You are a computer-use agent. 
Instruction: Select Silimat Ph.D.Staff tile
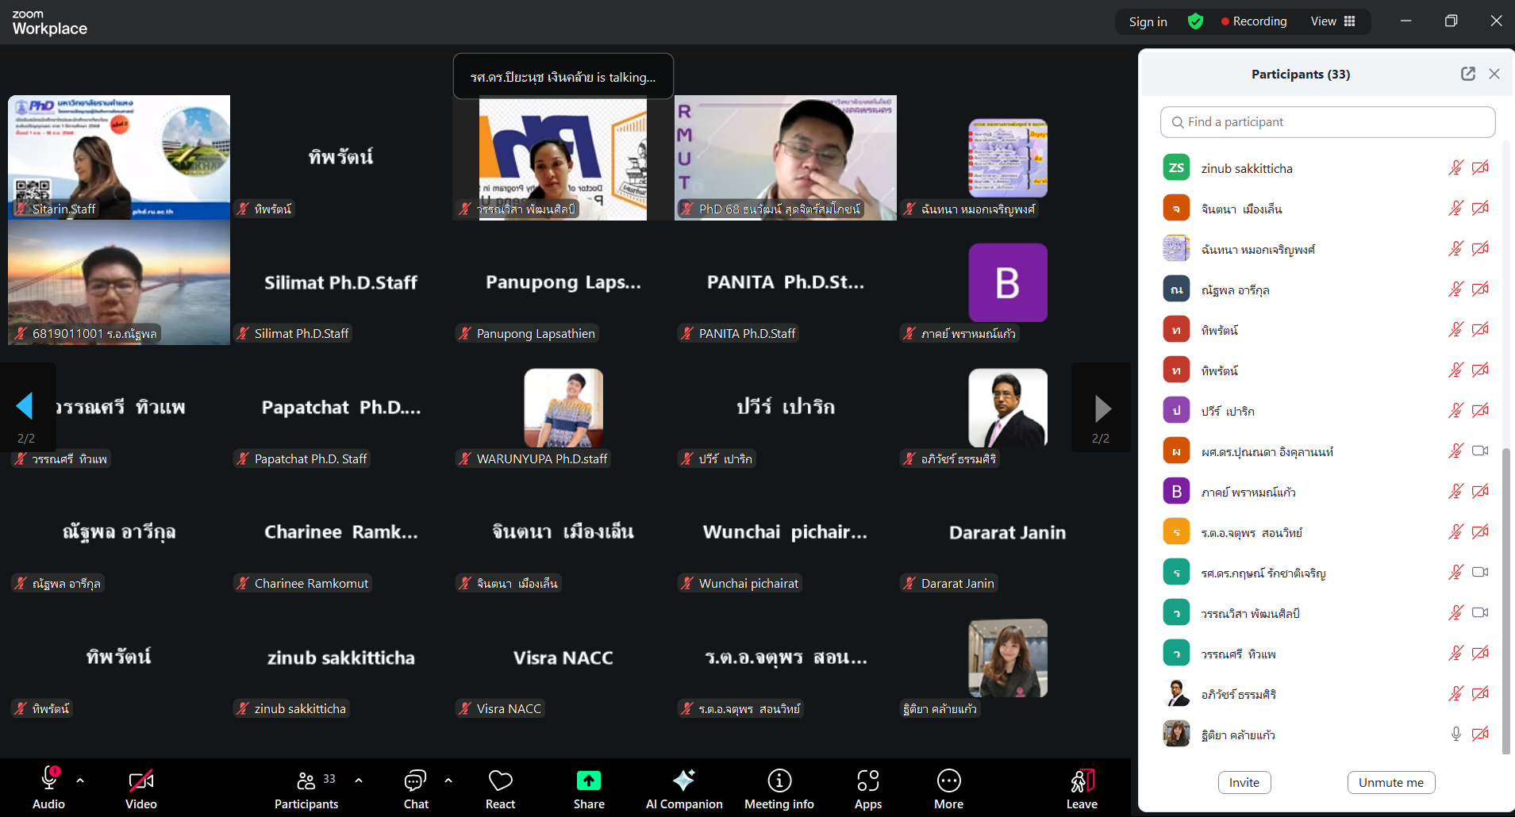[x=341, y=282]
